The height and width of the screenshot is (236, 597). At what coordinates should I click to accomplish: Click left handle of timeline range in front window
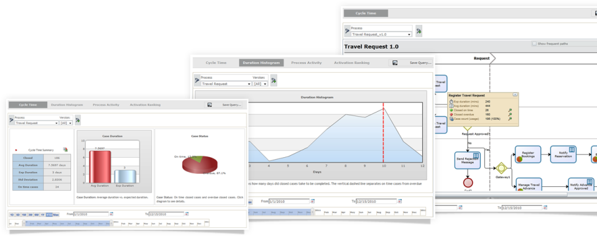(x=24, y=223)
